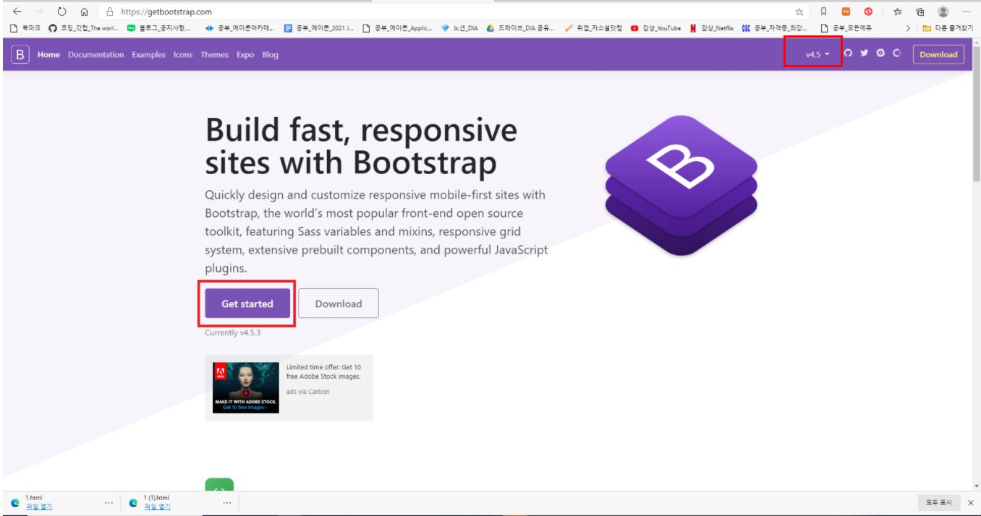Image resolution: width=981 pixels, height=516 pixels.
Task: Open the Documentation nav item
Action: 96,55
